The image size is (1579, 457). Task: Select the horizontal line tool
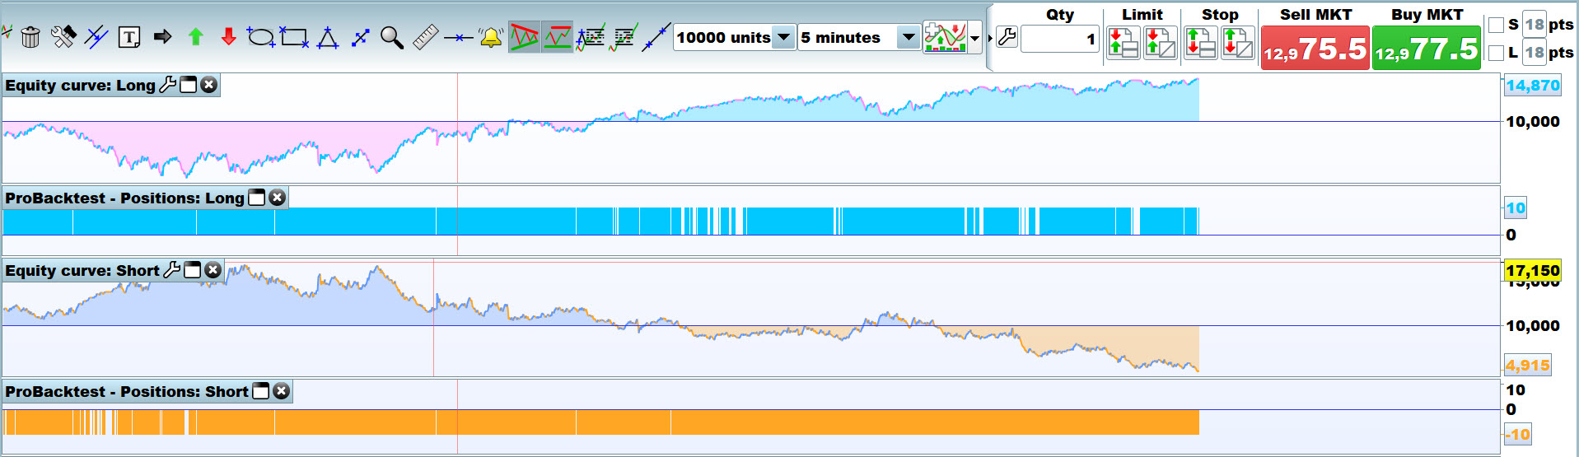[458, 37]
